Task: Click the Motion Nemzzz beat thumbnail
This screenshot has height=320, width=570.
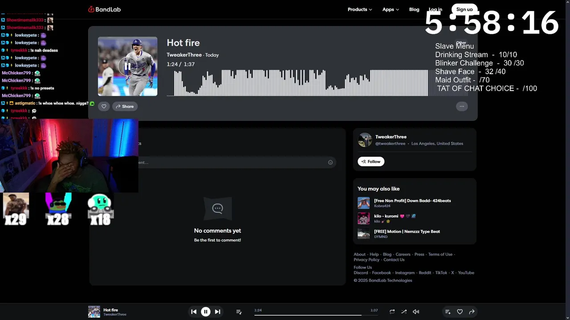Action: [363, 233]
